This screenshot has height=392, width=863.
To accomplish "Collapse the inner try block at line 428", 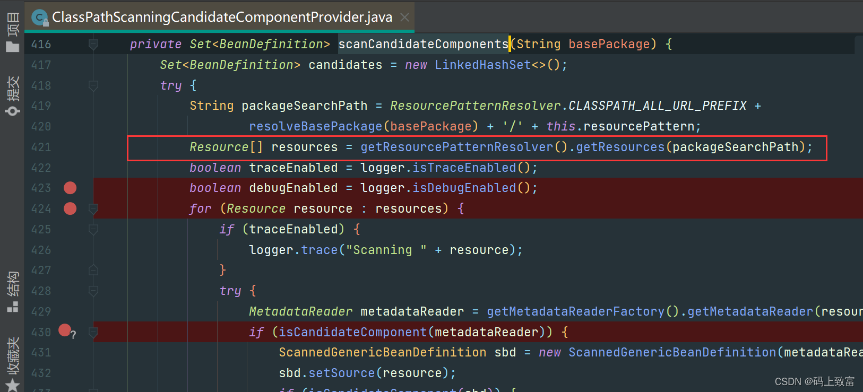I will tap(93, 291).
